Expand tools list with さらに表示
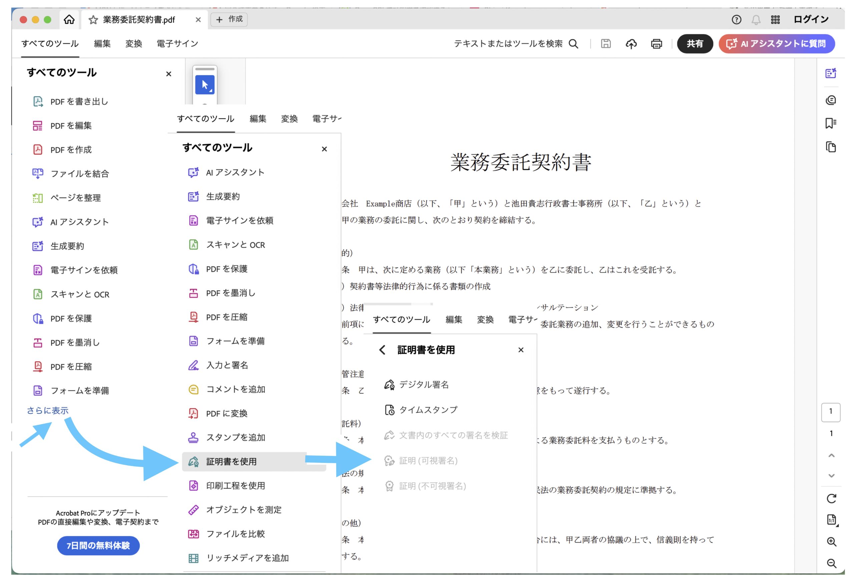This screenshot has width=854, height=582. coord(48,411)
